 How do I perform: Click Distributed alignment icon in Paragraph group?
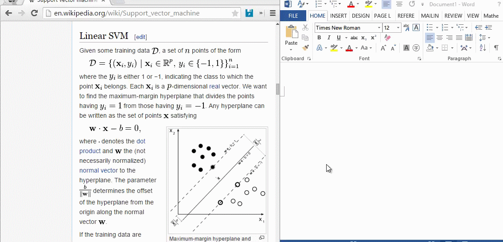469,38
